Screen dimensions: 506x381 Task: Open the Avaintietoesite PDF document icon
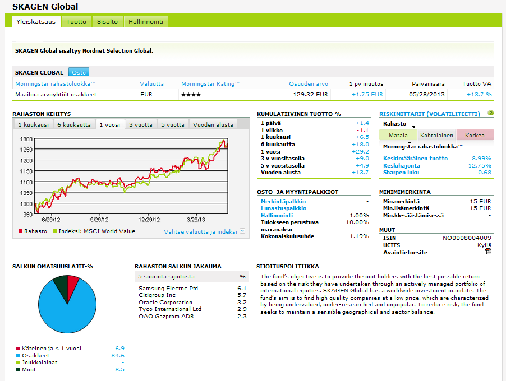pyautogui.click(x=488, y=252)
